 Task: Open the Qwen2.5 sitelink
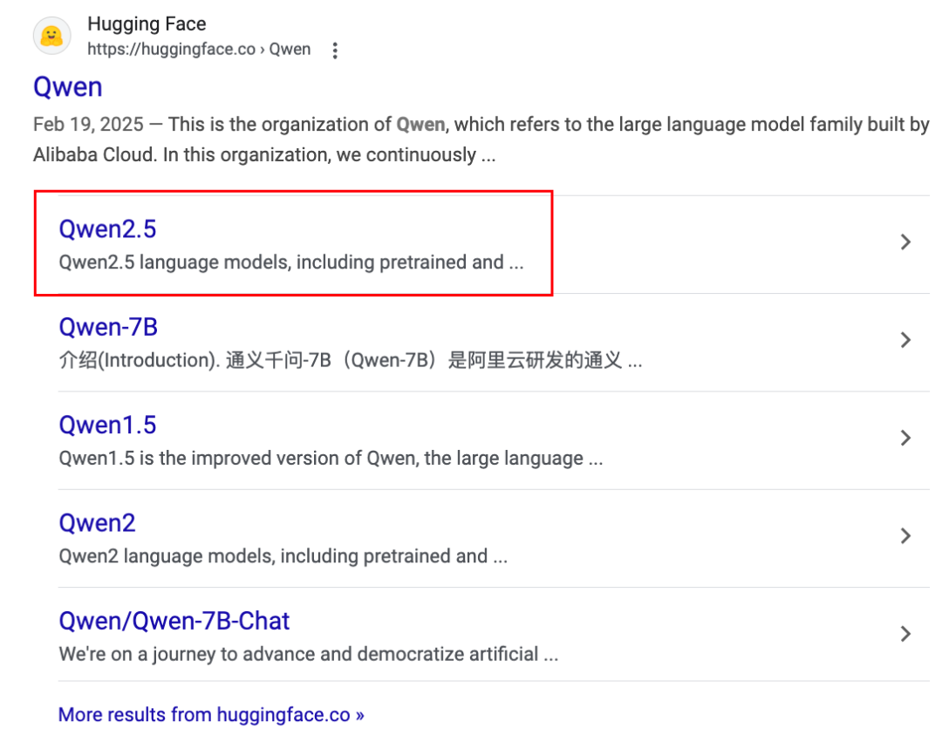pos(108,228)
